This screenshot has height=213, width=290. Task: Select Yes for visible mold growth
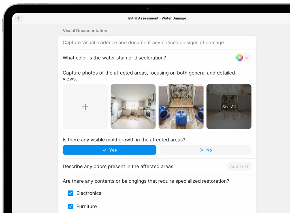click(x=110, y=150)
